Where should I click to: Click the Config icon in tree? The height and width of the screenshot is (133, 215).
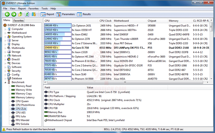(9, 75)
